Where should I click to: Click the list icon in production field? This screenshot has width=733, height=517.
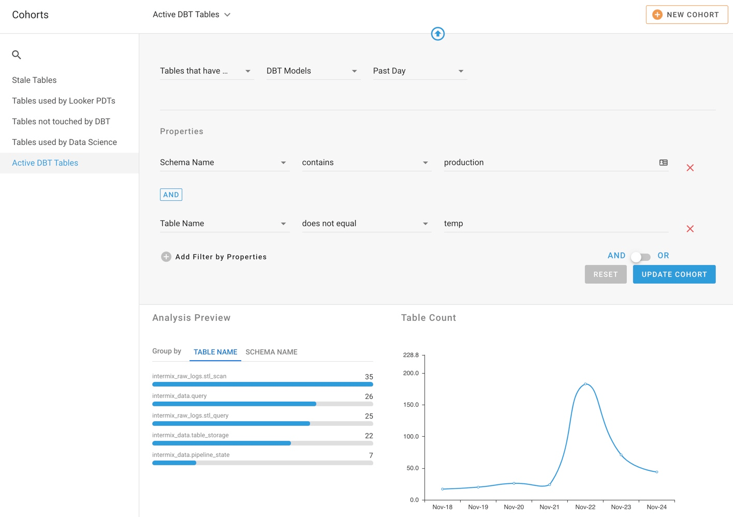(663, 163)
